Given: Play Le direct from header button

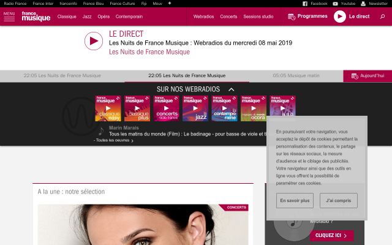Looking at the screenshot, I should tap(340, 17).
